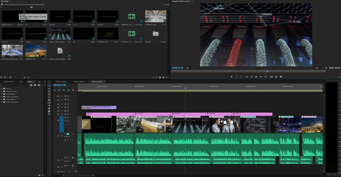341x177 pixels.
Task: Expand the Presets folder in Effects
Action: [2, 89]
